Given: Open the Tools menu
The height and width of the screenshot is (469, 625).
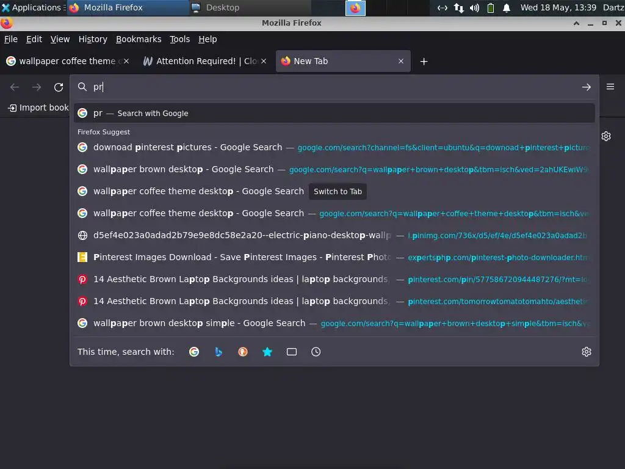Looking at the screenshot, I should [x=180, y=39].
